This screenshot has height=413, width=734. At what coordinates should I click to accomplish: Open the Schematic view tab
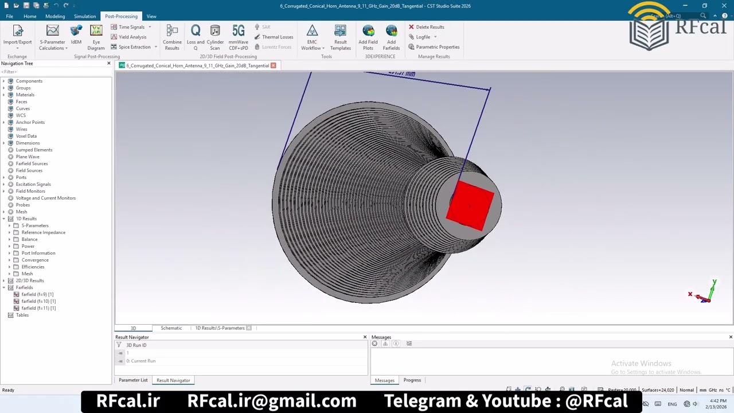tap(171, 328)
